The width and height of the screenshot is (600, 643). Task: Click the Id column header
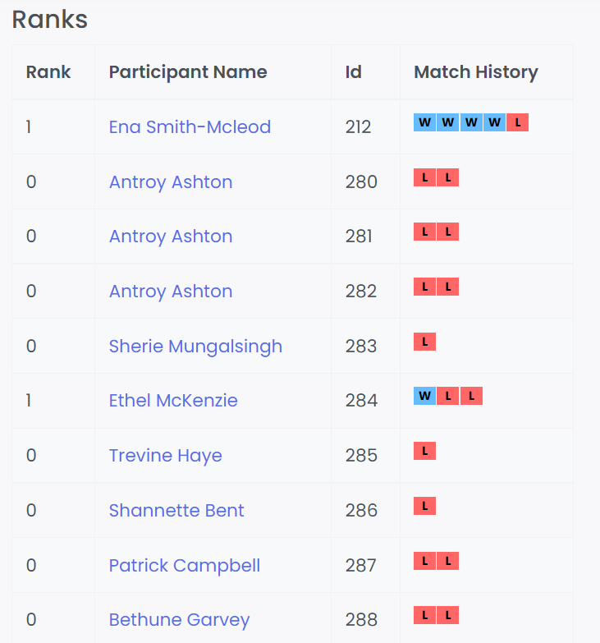(353, 72)
